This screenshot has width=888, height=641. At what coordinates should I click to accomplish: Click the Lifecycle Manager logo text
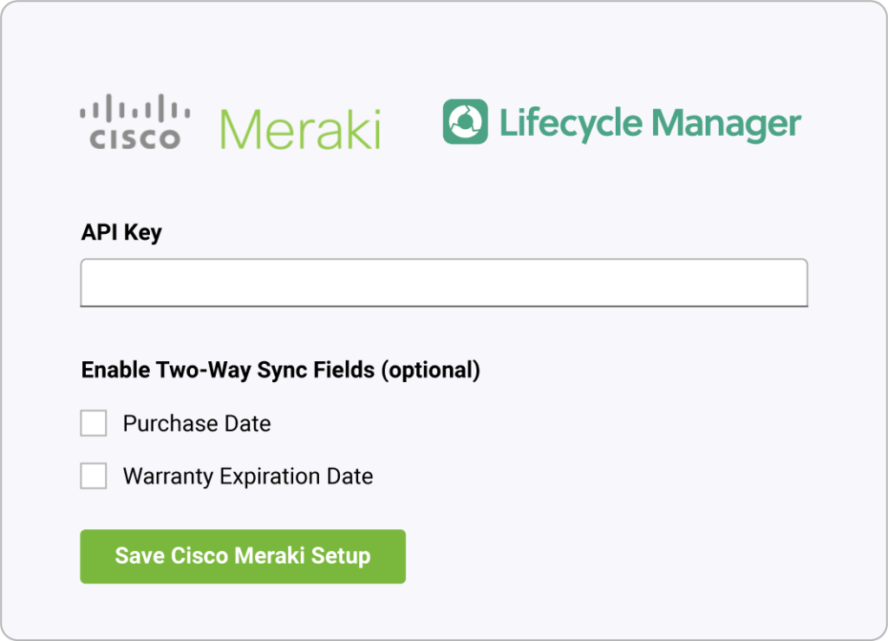(649, 123)
